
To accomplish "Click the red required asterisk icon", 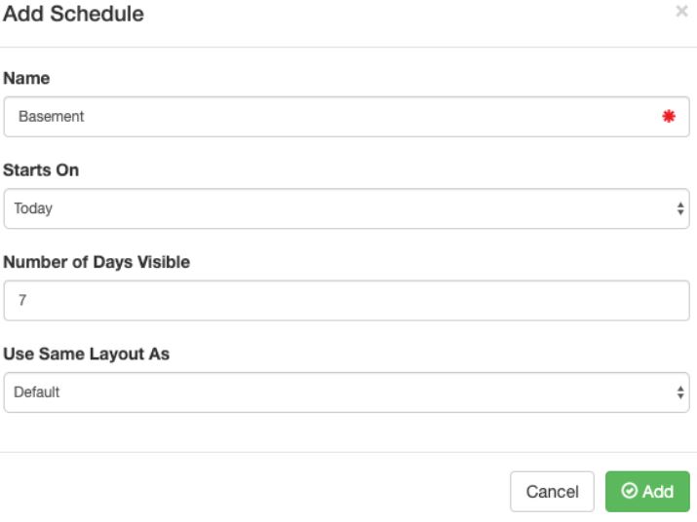I will point(669,116).
